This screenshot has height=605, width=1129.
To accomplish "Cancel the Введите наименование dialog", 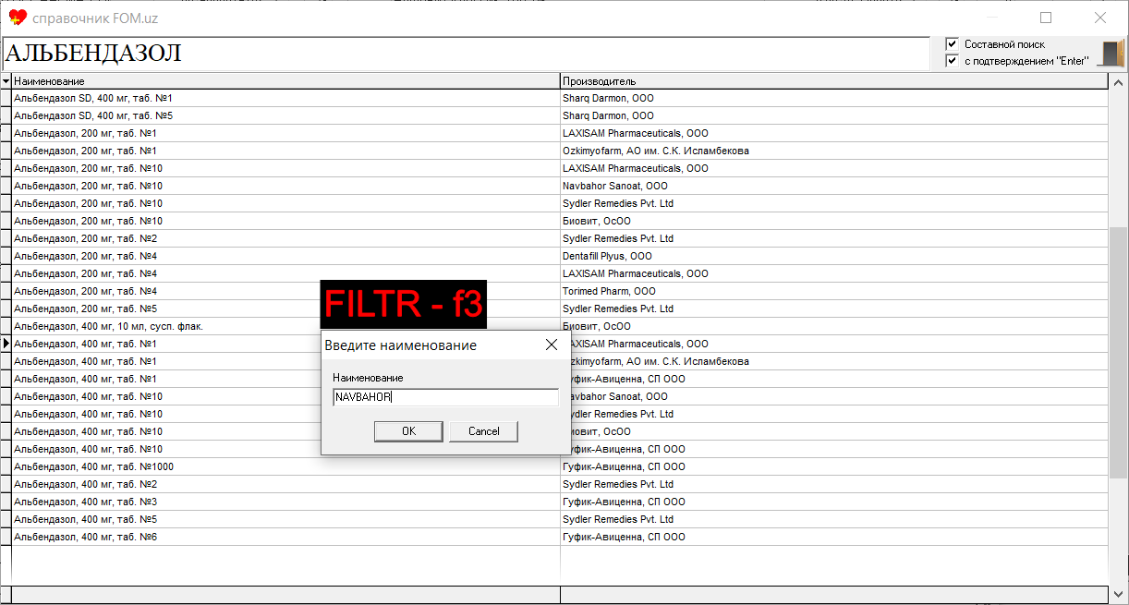I will [x=483, y=431].
